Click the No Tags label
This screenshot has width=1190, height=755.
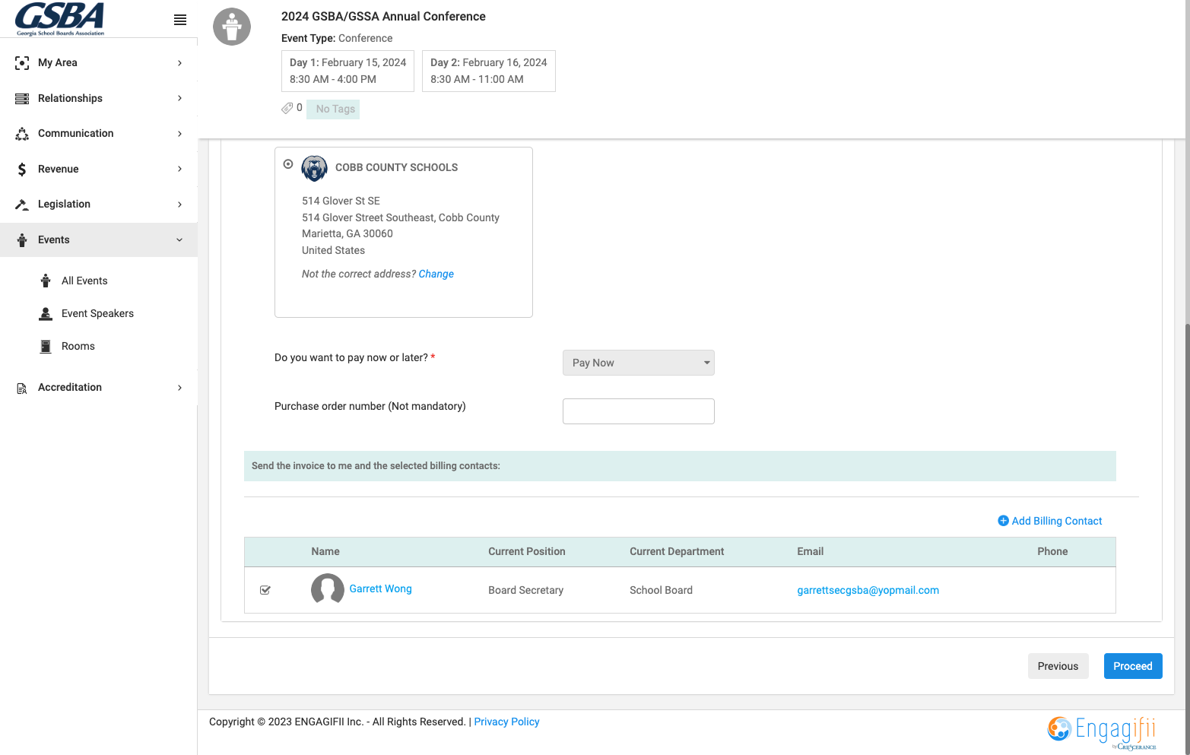[x=333, y=109]
